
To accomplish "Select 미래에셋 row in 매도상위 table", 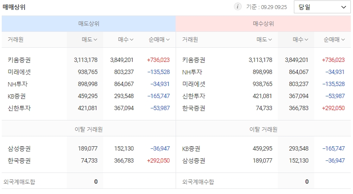I will [x=89, y=72].
